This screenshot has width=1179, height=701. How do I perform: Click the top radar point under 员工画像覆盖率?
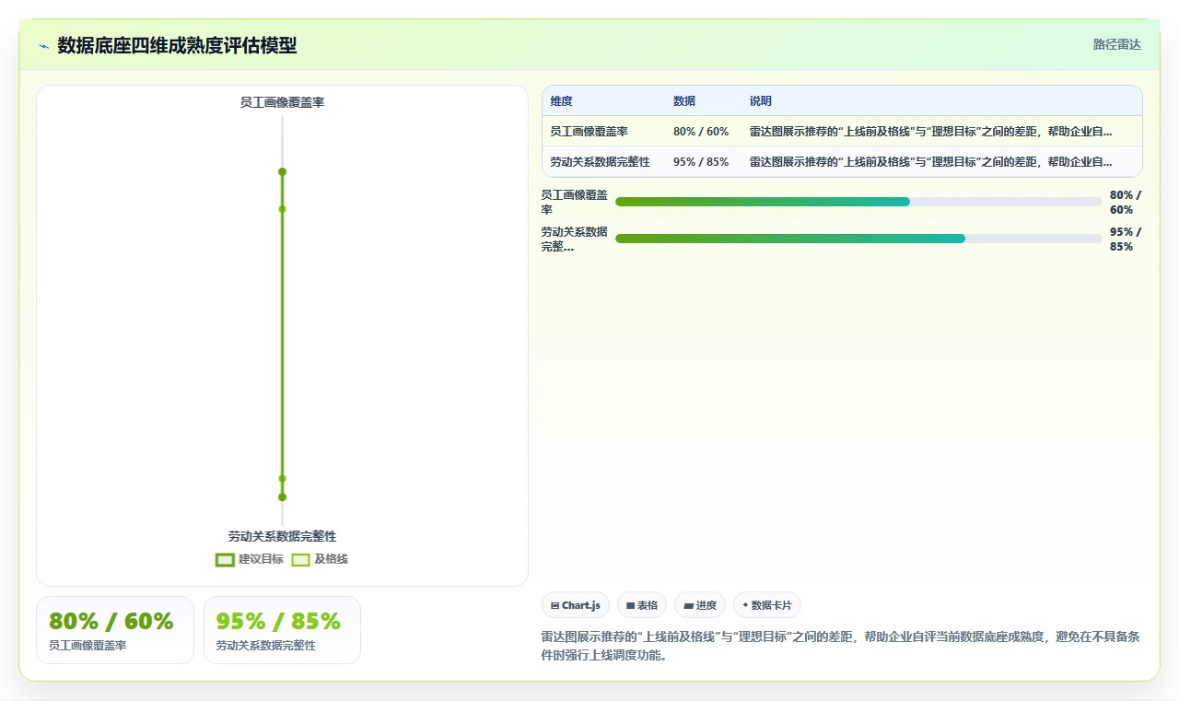pyautogui.click(x=282, y=172)
